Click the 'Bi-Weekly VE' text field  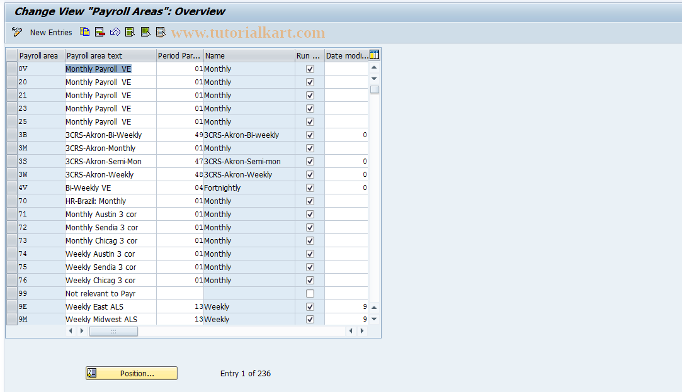tap(110, 188)
